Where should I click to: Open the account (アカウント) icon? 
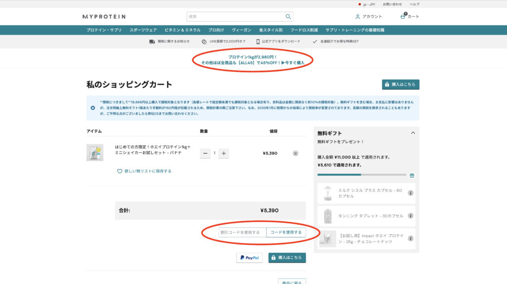pyautogui.click(x=357, y=16)
